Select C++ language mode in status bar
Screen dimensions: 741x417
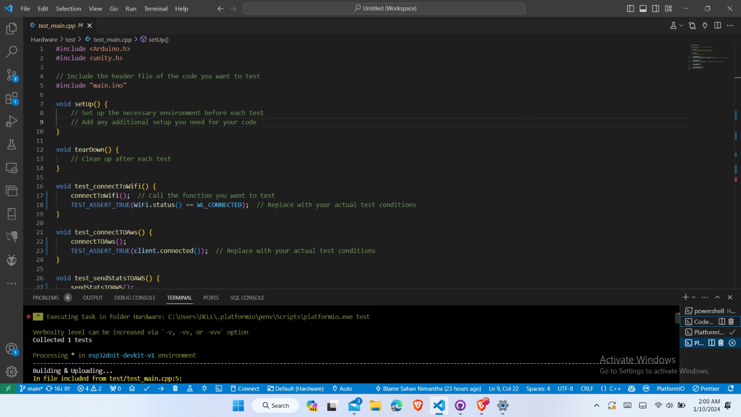coord(615,389)
